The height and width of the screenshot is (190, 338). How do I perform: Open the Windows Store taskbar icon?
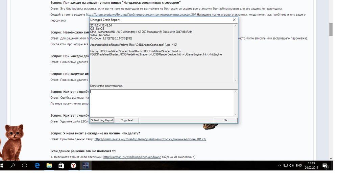pyautogui.click(x=61, y=166)
